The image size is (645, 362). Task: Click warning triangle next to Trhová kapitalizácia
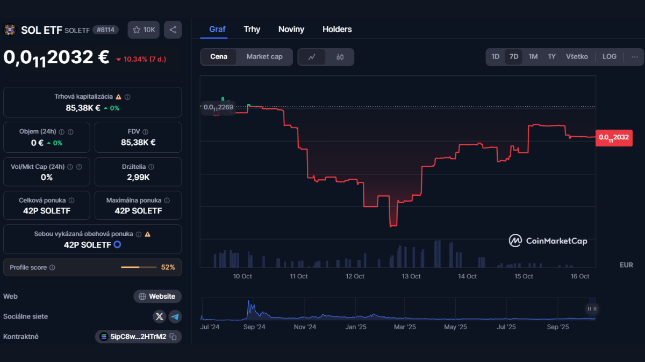tap(118, 97)
